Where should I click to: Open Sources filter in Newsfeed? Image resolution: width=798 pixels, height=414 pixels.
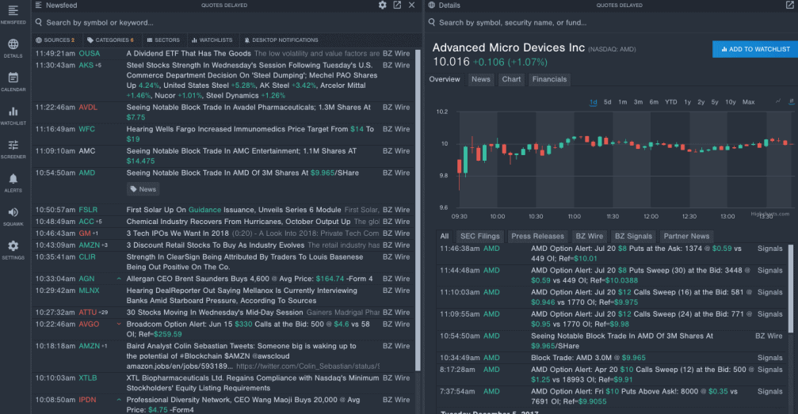(55, 40)
